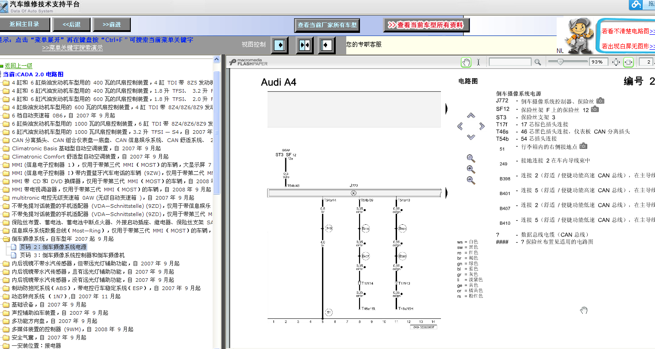The height and width of the screenshot is (349, 655).
Task: Open the 声控辅助泊车装置 tree entry
Action: point(60,313)
